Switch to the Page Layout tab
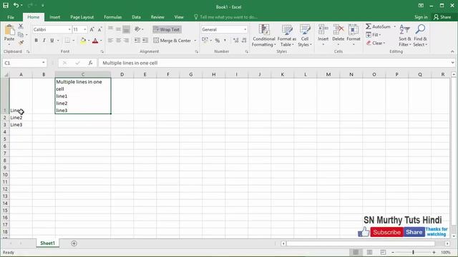 tap(82, 17)
